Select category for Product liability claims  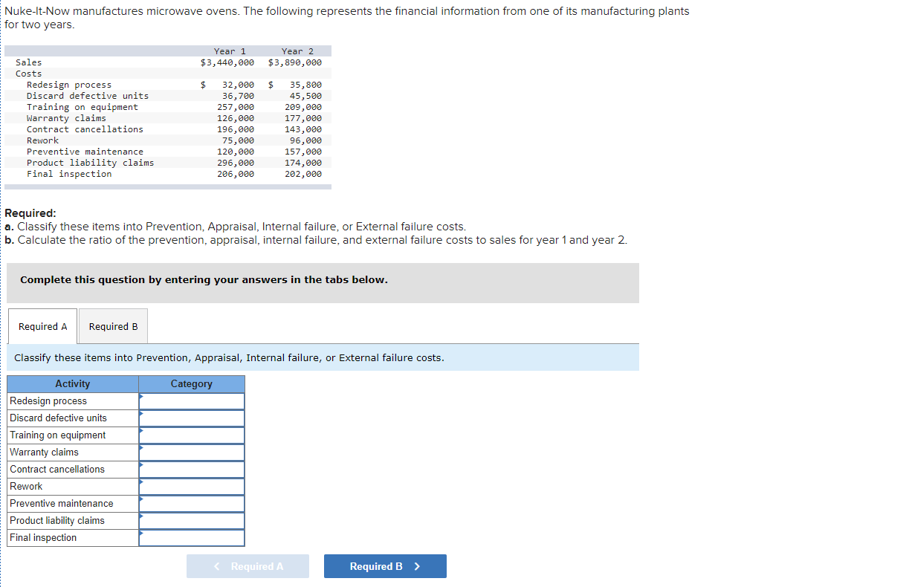192,521
